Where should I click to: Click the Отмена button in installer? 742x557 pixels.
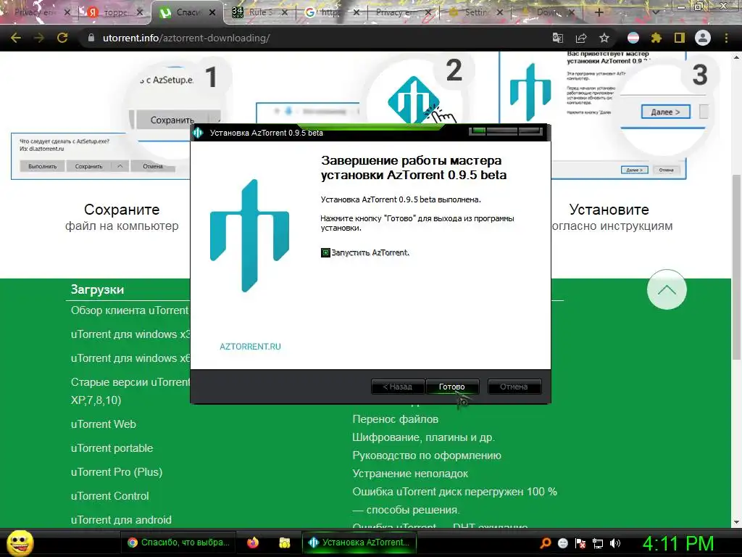click(x=514, y=387)
